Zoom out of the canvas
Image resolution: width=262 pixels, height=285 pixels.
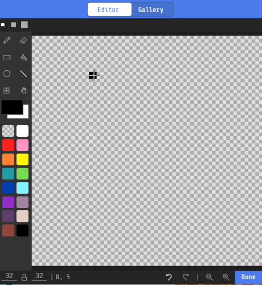point(209,277)
